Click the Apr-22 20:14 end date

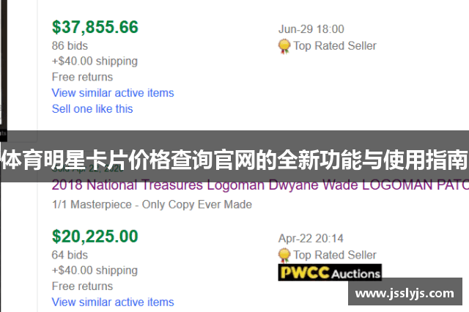311,239
